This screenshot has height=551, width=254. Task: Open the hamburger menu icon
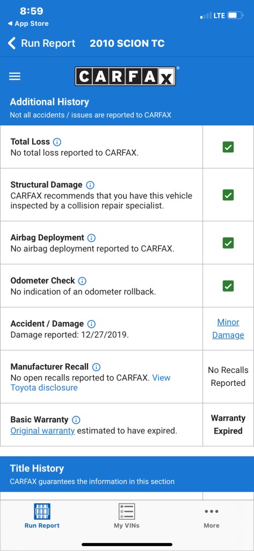14,76
